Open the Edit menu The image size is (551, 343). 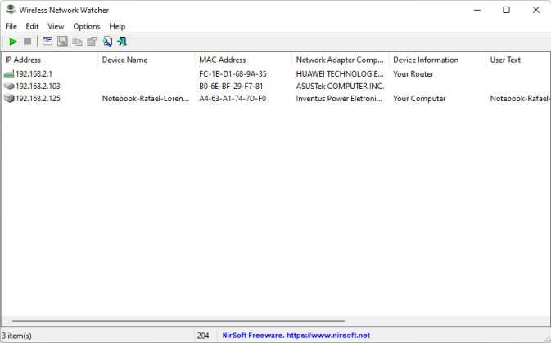coord(32,26)
